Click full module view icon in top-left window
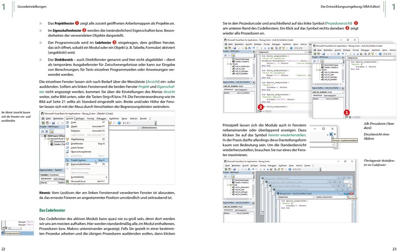 tap(261, 112)
